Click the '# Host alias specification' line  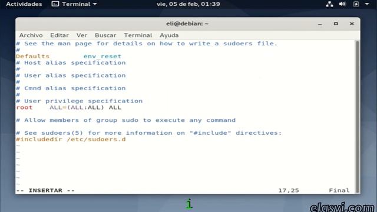[71, 63]
